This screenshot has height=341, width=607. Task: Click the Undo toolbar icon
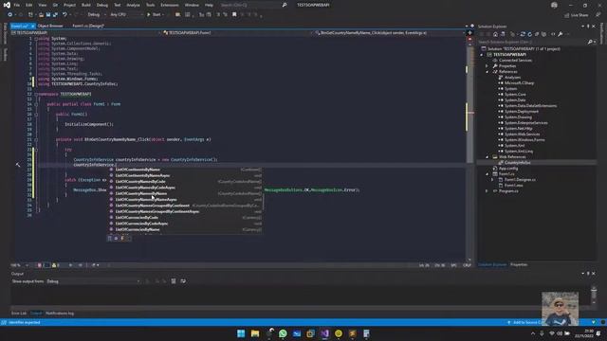[64, 15]
